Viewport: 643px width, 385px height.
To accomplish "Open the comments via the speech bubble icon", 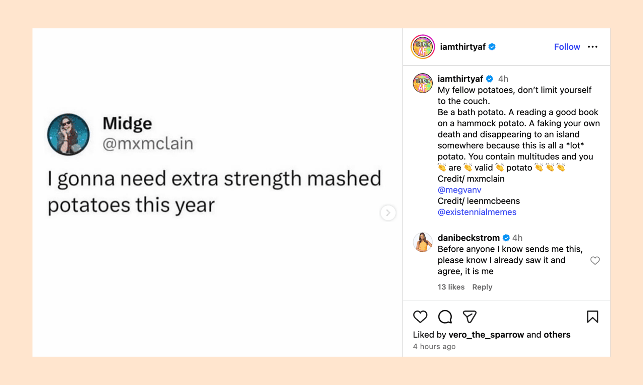I will click(x=445, y=317).
